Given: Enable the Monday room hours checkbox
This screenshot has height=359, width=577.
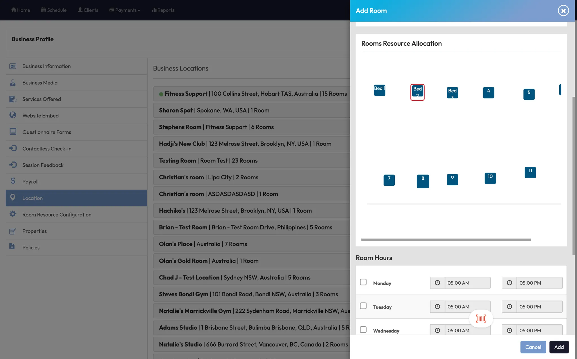Looking at the screenshot, I should pos(363,282).
